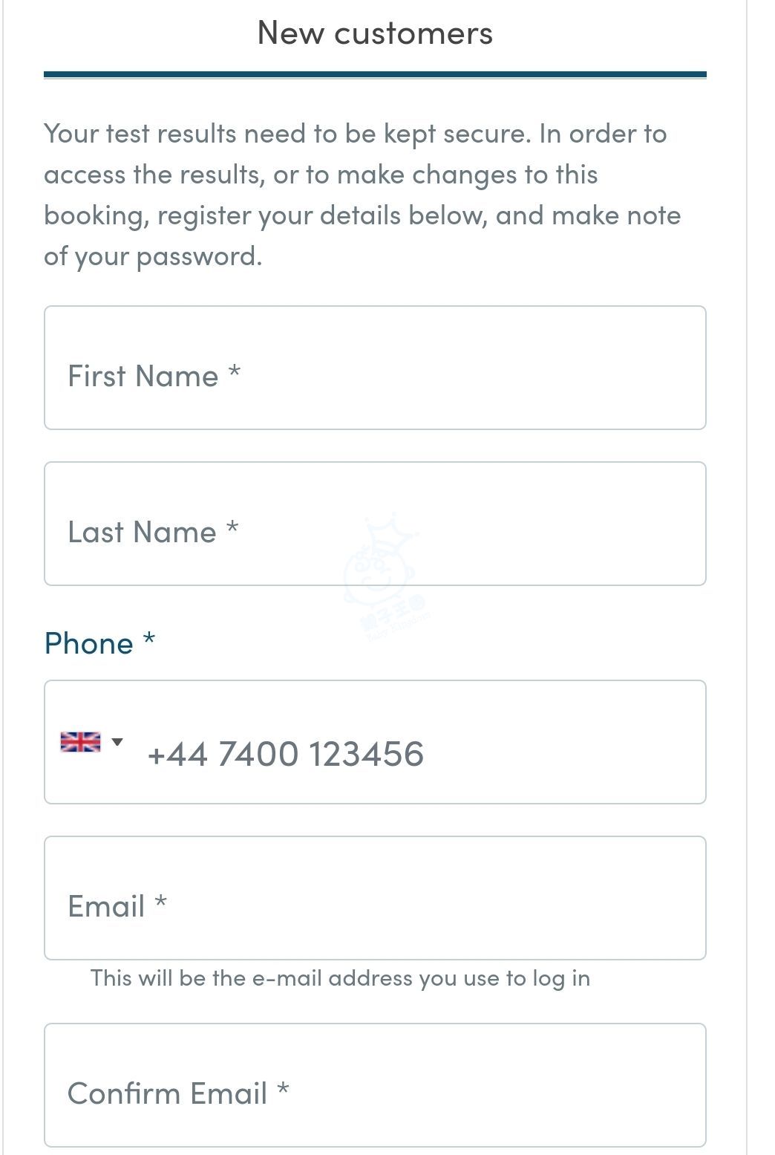
Task: Click the asterisk beside Last Name
Action: click(x=232, y=527)
